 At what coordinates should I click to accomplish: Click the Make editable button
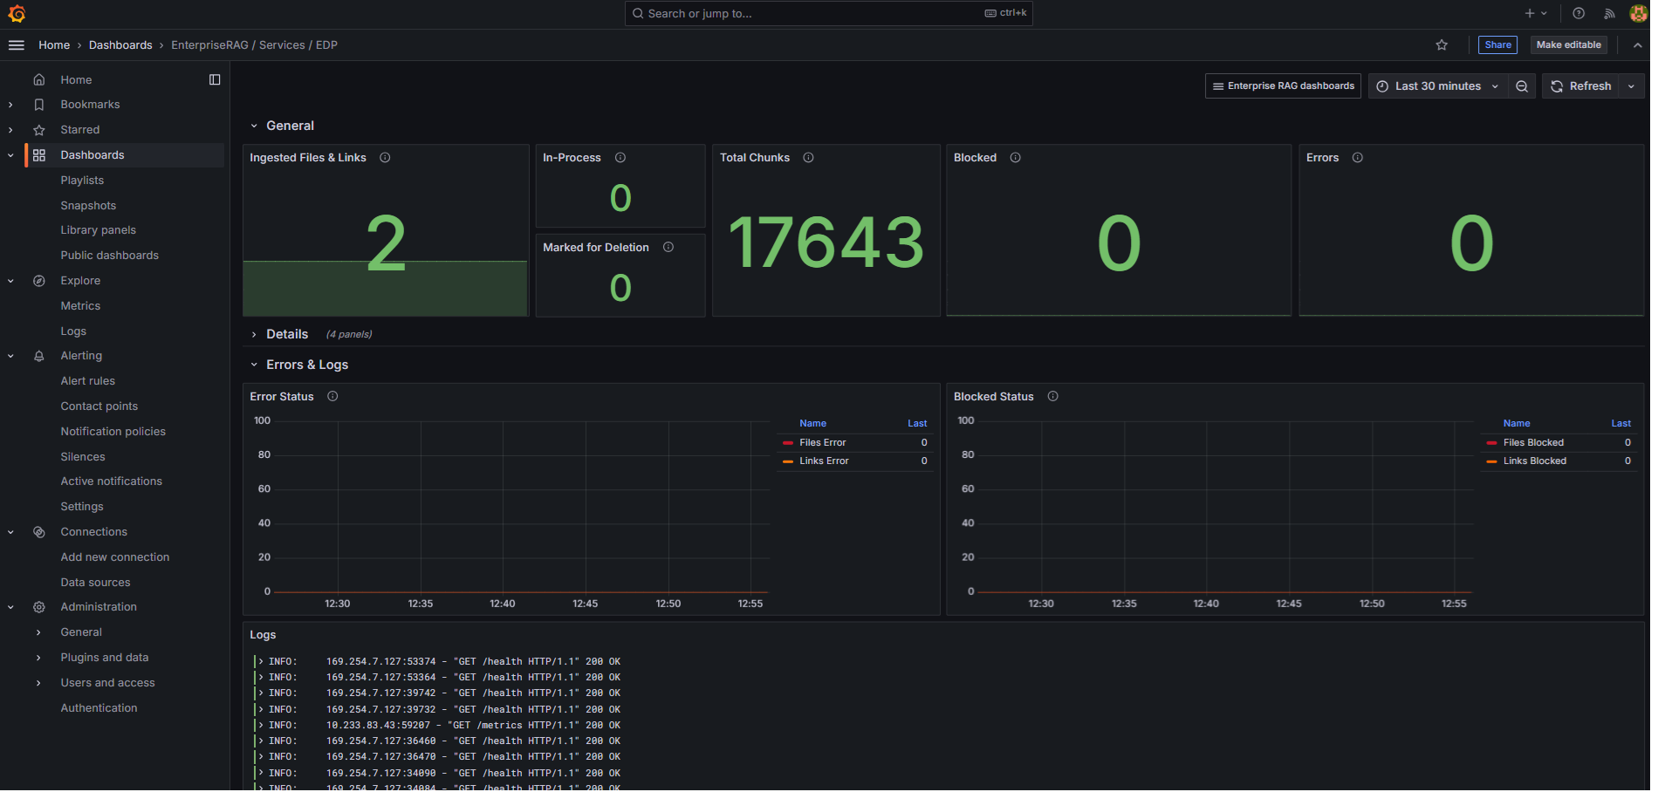1568,45
